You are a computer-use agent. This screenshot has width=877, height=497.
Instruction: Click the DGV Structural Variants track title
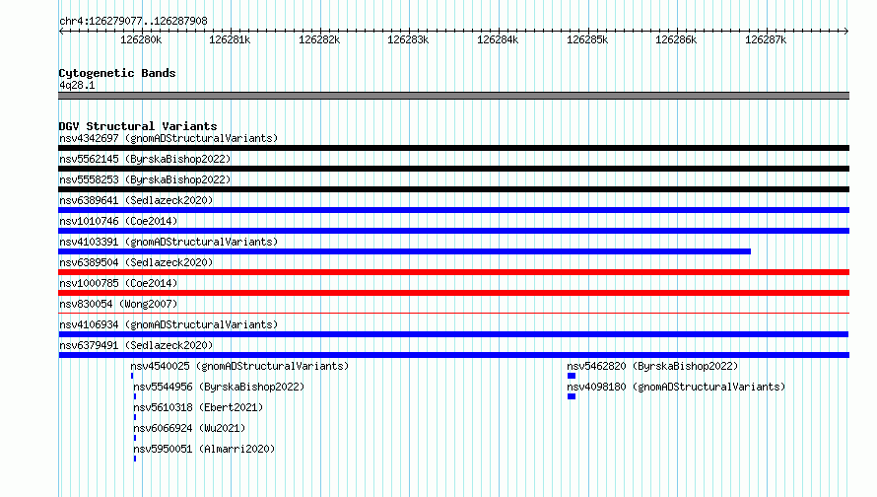tap(138, 126)
